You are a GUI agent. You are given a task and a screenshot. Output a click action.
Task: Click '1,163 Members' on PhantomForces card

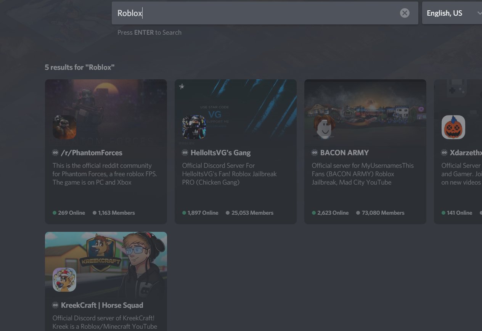pos(114,213)
